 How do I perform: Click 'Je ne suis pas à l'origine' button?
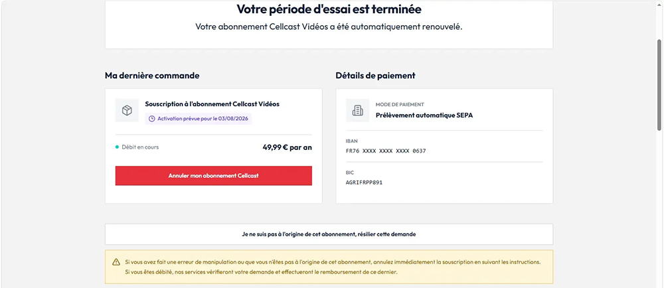click(x=329, y=234)
